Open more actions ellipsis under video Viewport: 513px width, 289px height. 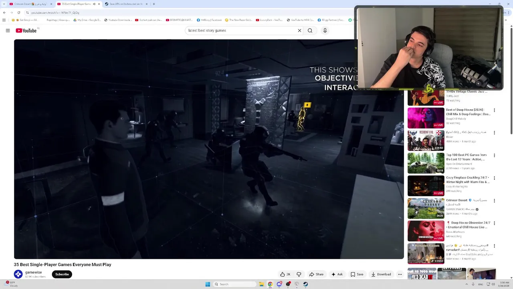(400, 275)
